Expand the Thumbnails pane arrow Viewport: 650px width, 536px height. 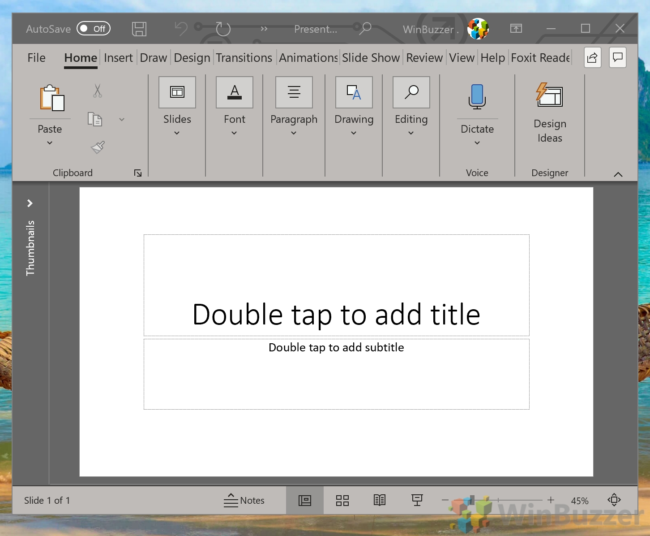30,203
